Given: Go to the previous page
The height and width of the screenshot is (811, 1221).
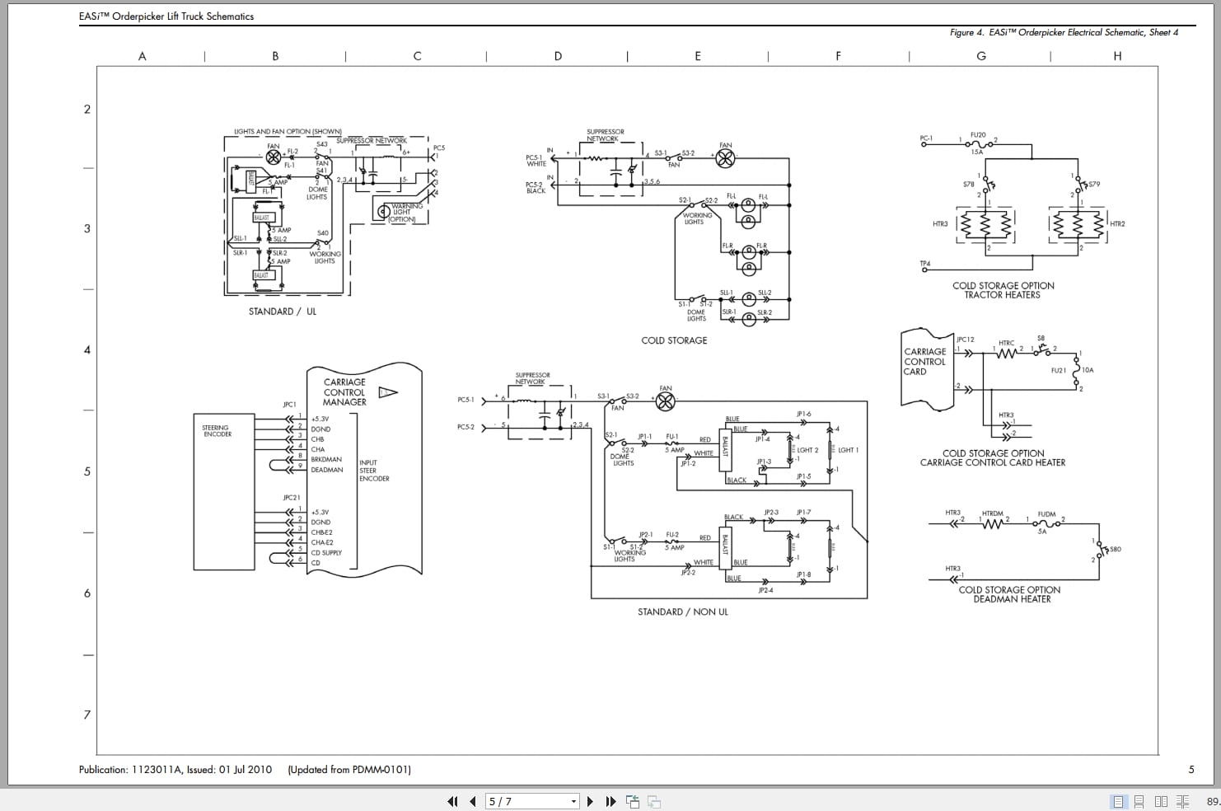Looking at the screenshot, I should 471,800.
